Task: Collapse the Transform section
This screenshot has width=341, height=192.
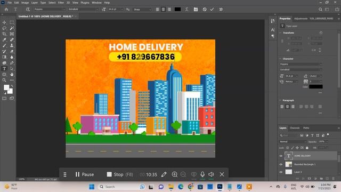Action: pyautogui.click(x=281, y=33)
